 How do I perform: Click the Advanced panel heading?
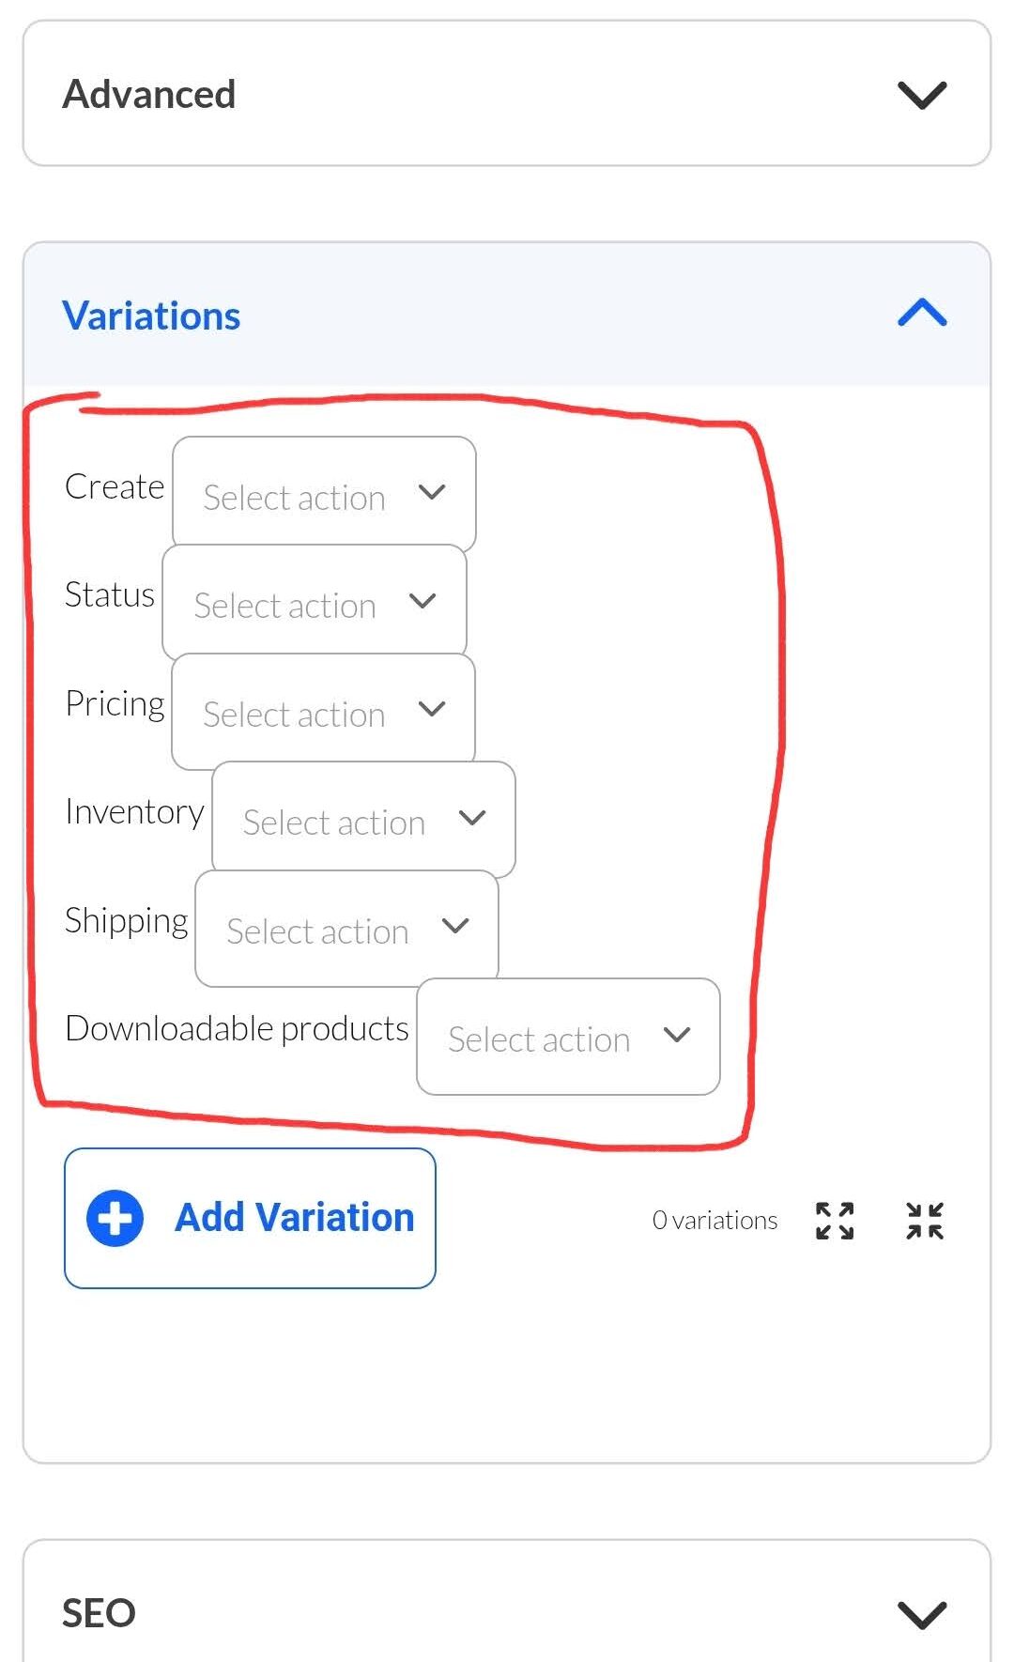(149, 95)
